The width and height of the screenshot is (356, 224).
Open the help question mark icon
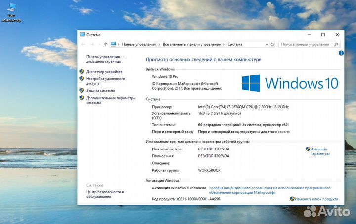[x=341, y=53]
